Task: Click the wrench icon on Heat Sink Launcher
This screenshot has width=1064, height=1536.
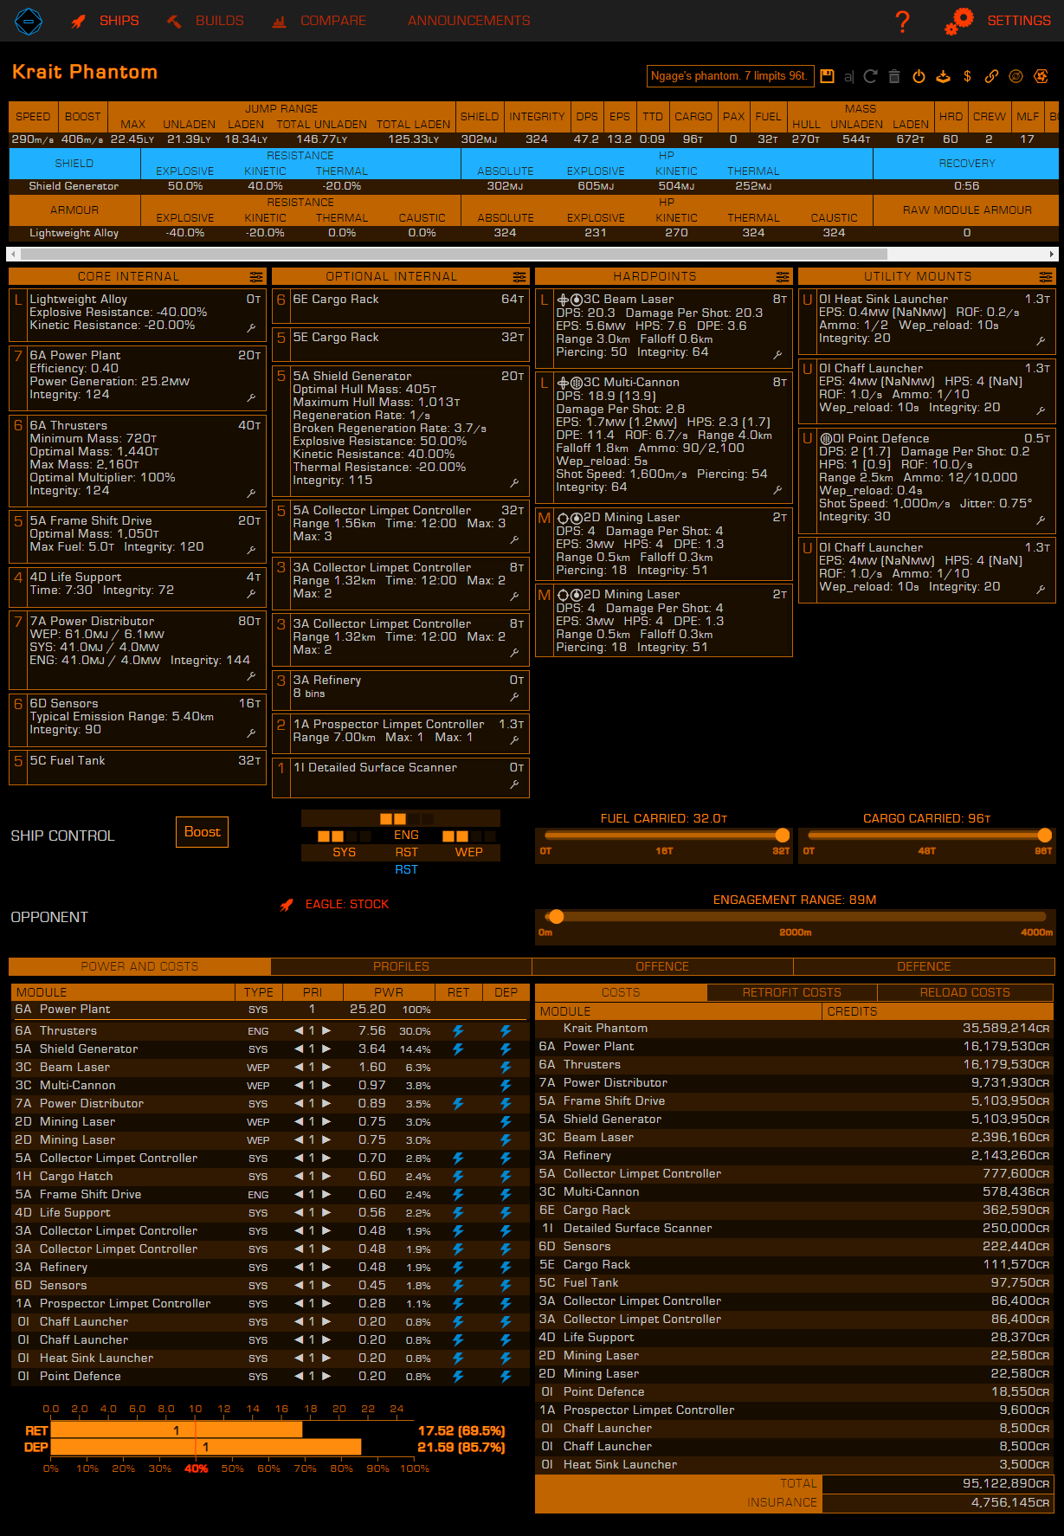Action: 1041,341
